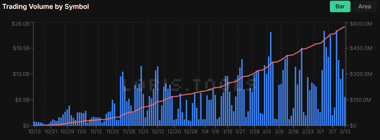
Task: Click the 11/28 date label
Action: point(129,132)
